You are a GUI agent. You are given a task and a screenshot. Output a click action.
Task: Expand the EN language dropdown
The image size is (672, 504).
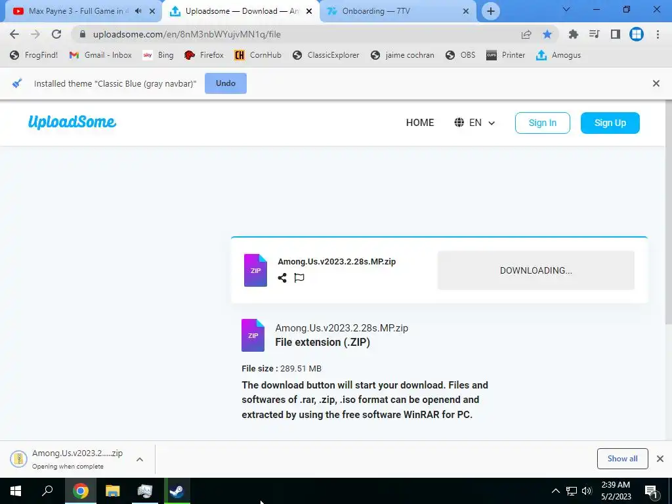475,123
